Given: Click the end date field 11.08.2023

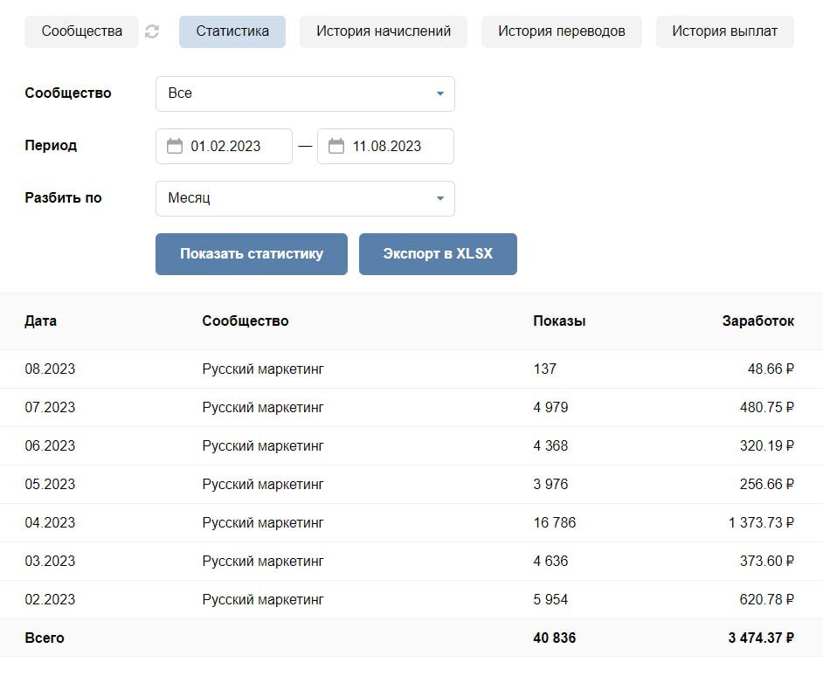Looking at the screenshot, I should 386,147.
